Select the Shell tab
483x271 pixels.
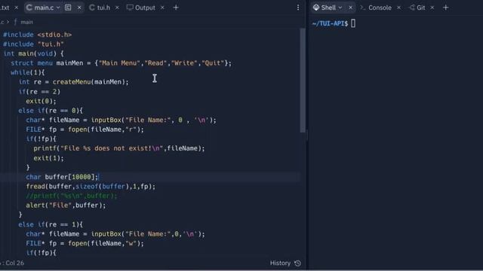tap(328, 8)
